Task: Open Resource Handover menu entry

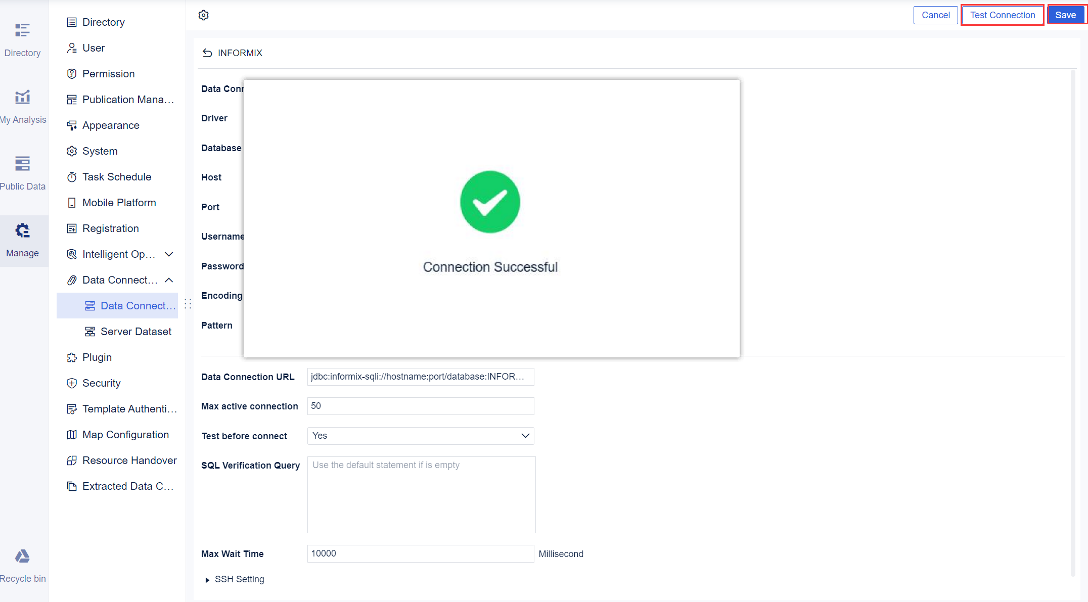Action: click(x=117, y=460)
